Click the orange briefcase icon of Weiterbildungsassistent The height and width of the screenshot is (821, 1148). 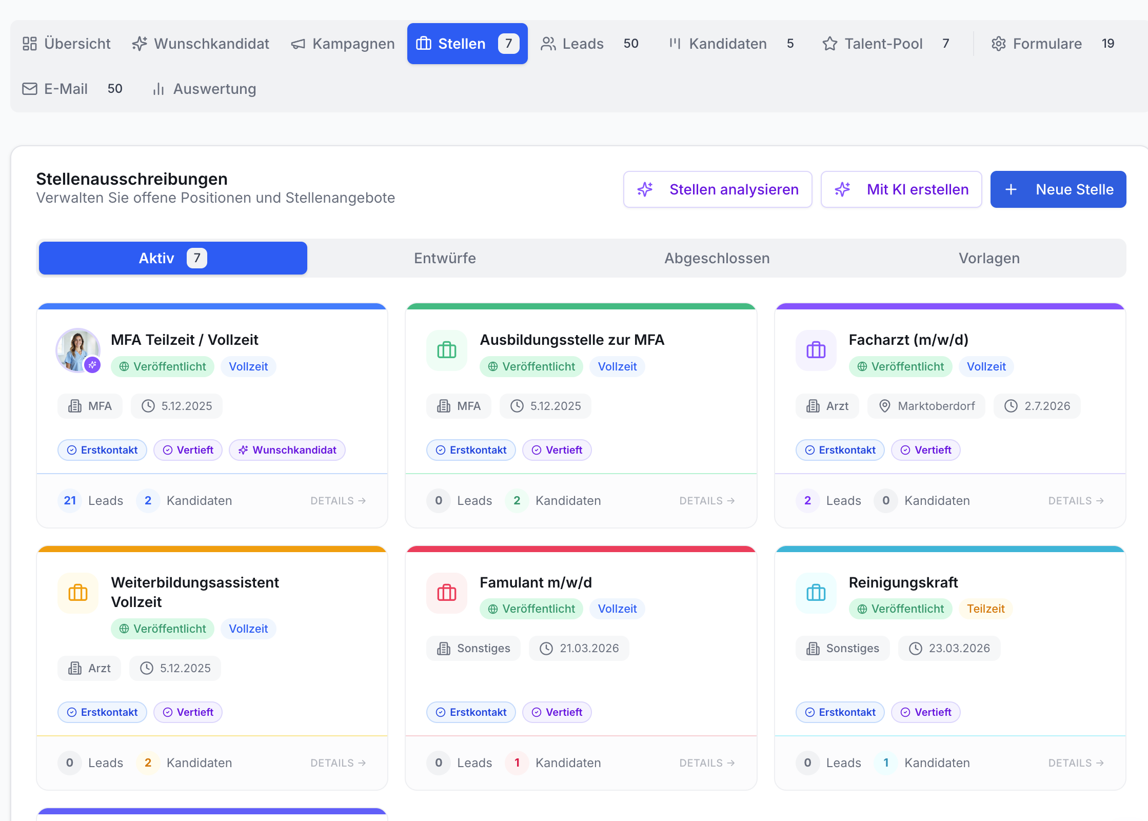coord(78,593)
